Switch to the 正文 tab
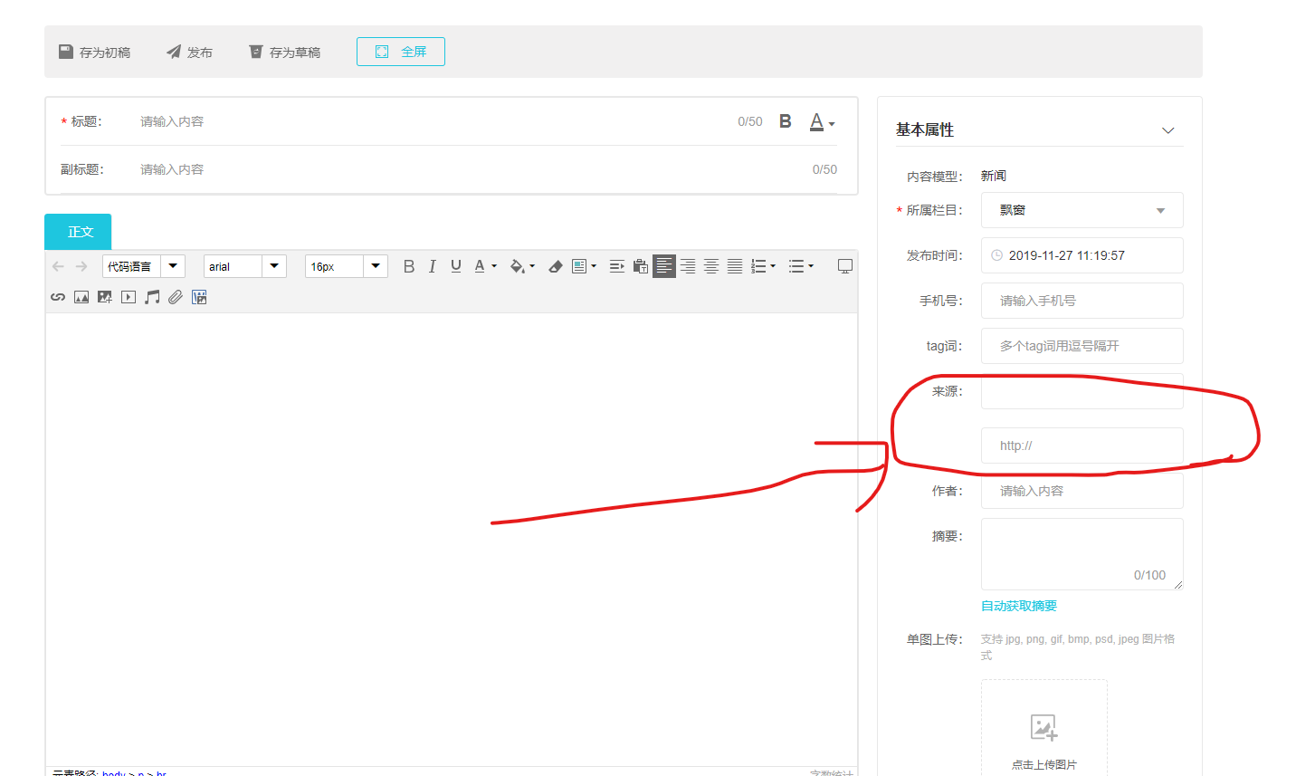 pyautogui.click(x=78, y=232)
